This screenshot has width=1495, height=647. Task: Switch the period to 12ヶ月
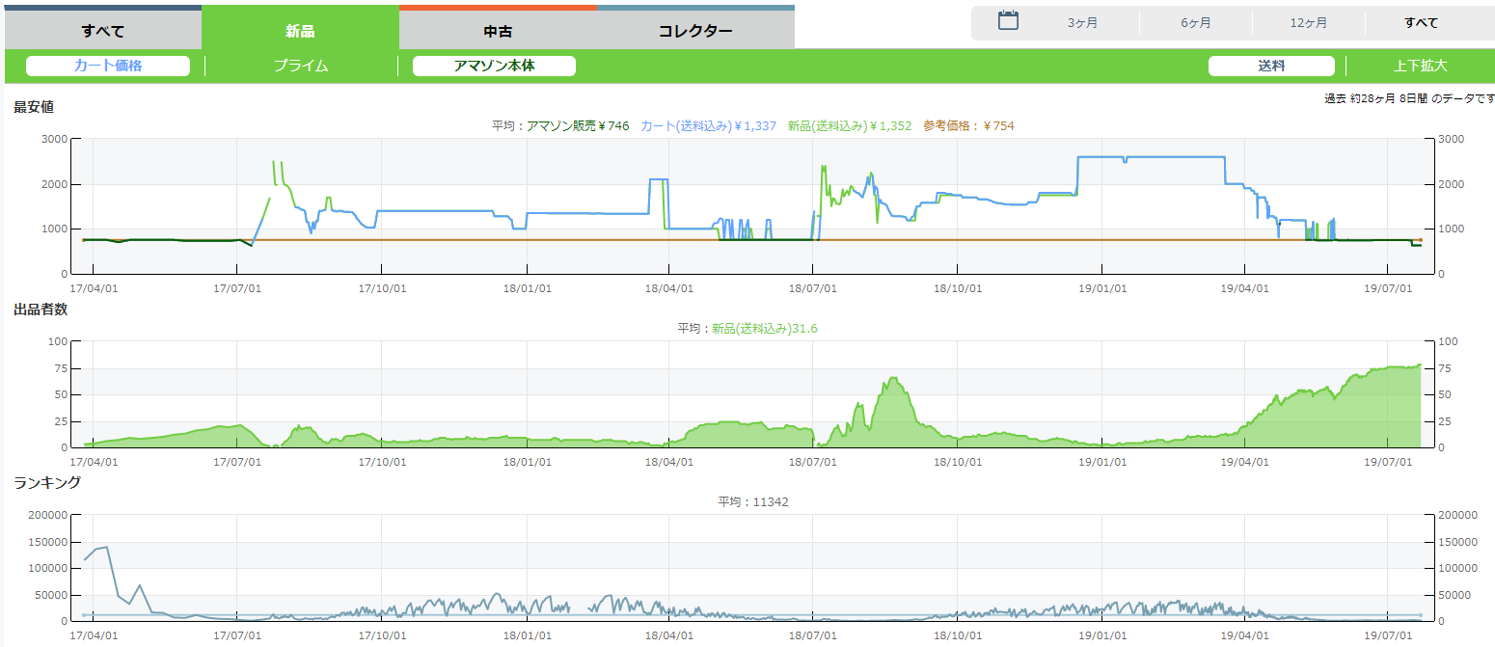(1308, 23)
